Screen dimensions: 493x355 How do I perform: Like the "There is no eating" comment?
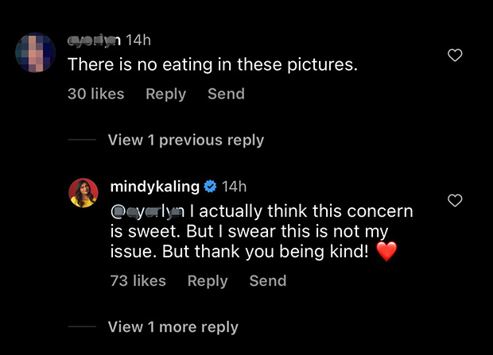pyautogui.click(x=456, y=56)
